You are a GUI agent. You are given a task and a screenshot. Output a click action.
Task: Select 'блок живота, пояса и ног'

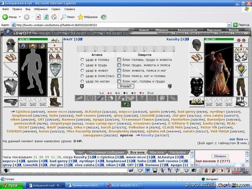pyautogui.click(x=119, y=71)
